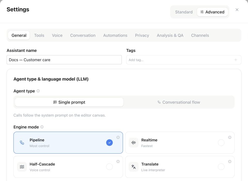The height and width of the screenshot is (181, 248).
Task: Open the Pipeline card info icon
Action: click(x=118, y=137)
